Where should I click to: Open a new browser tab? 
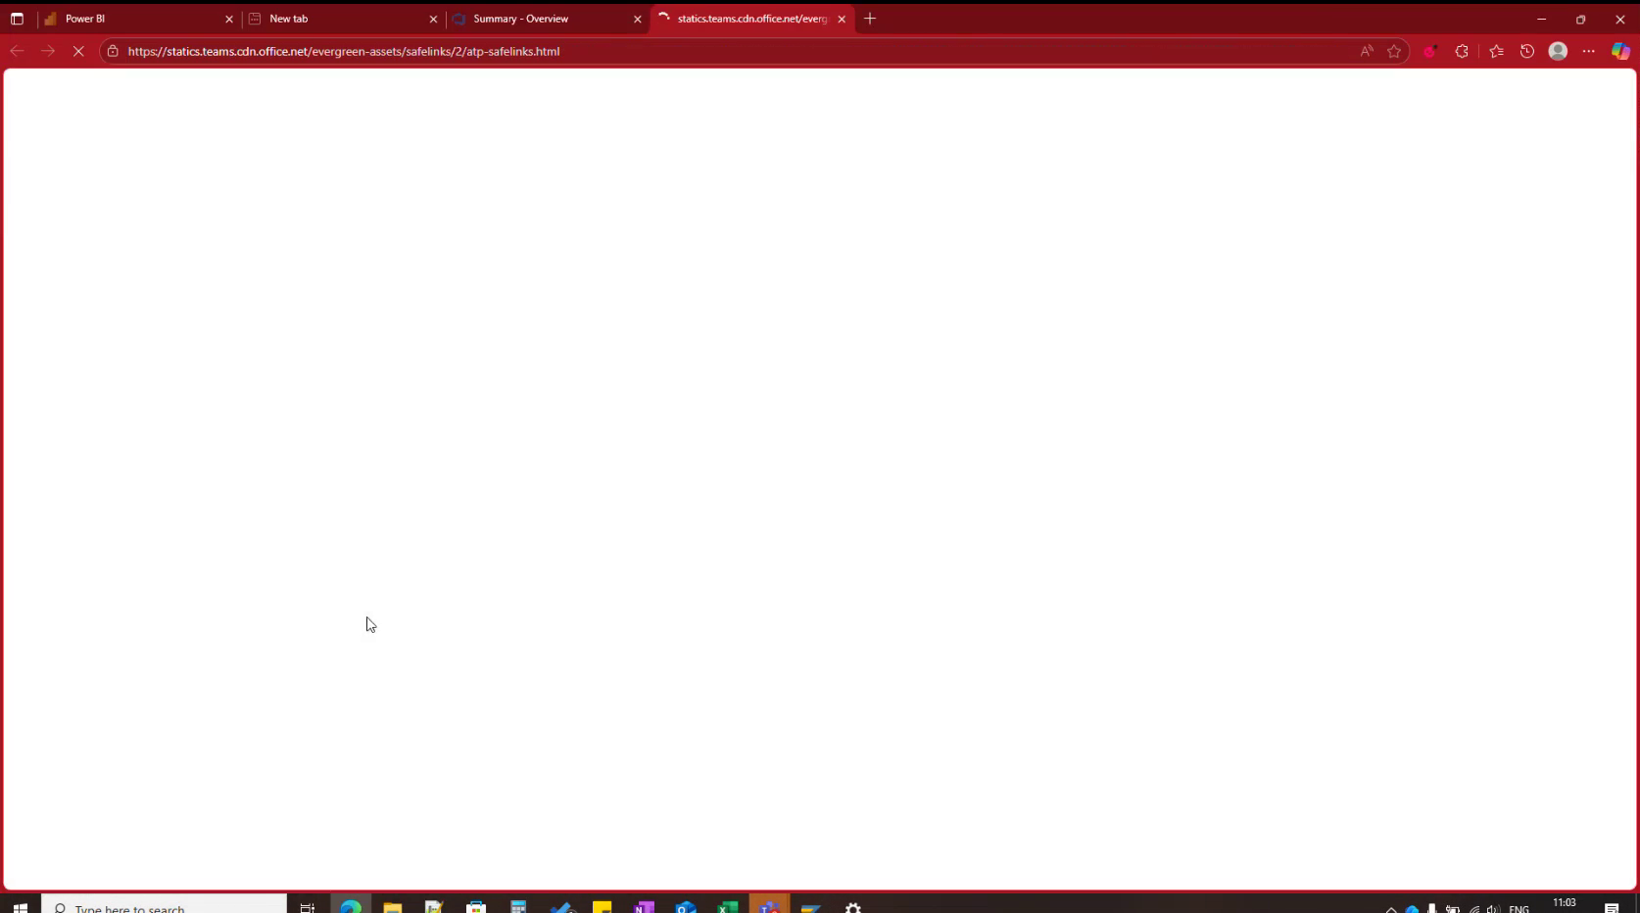(869, 18)
